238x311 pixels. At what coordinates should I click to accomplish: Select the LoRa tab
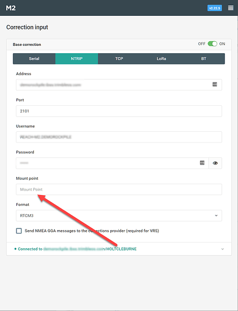161,58
